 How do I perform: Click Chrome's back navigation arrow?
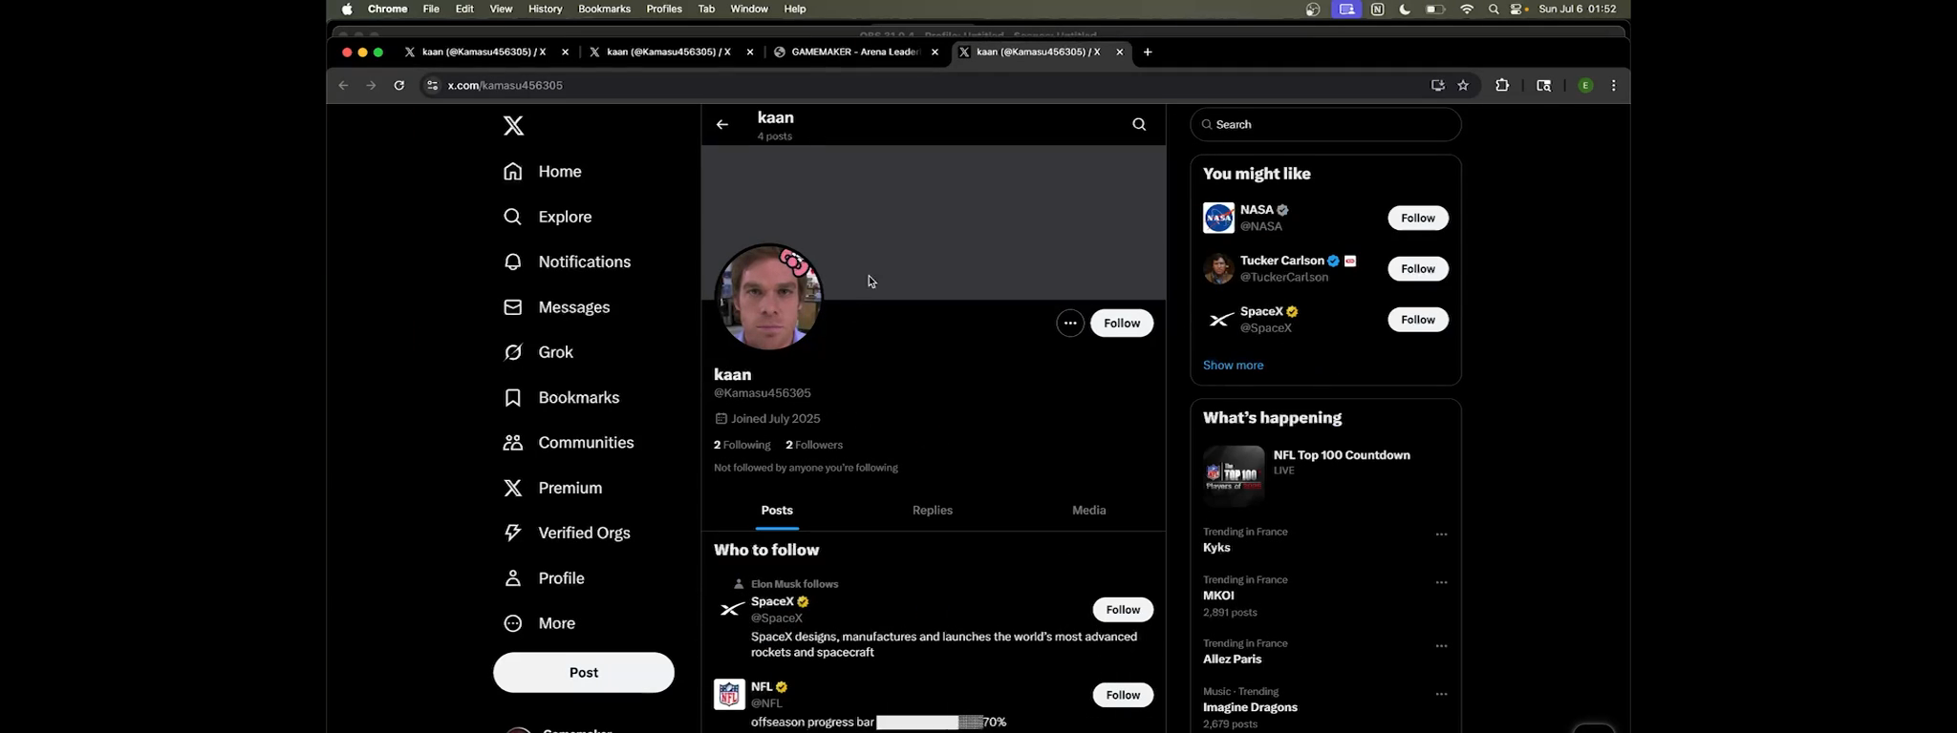[343, 85]
